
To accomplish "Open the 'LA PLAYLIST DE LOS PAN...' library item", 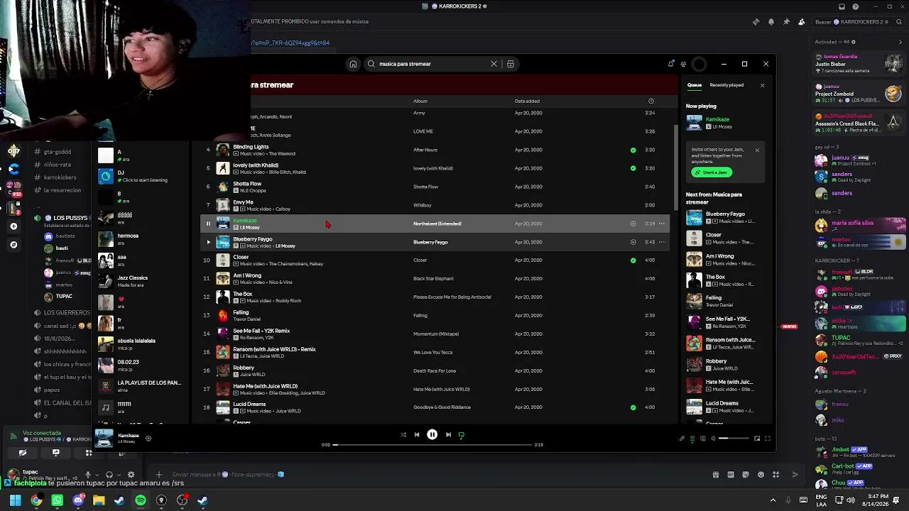I will (140, 386).
